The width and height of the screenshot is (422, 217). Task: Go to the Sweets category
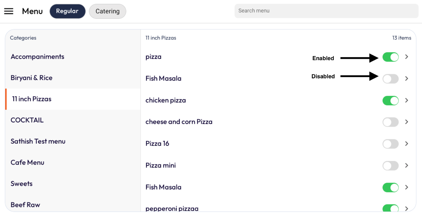[x=22, y=184]
